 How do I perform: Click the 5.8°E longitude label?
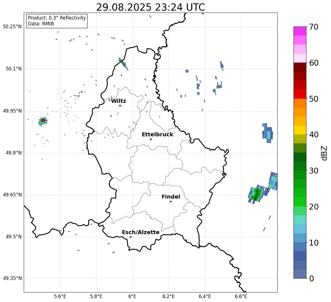(x=96, y=296)
